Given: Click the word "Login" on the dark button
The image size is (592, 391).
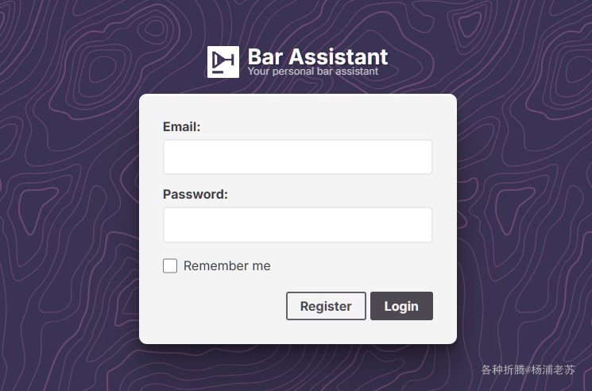Looking at the screenshot, I should coord(401,306).
